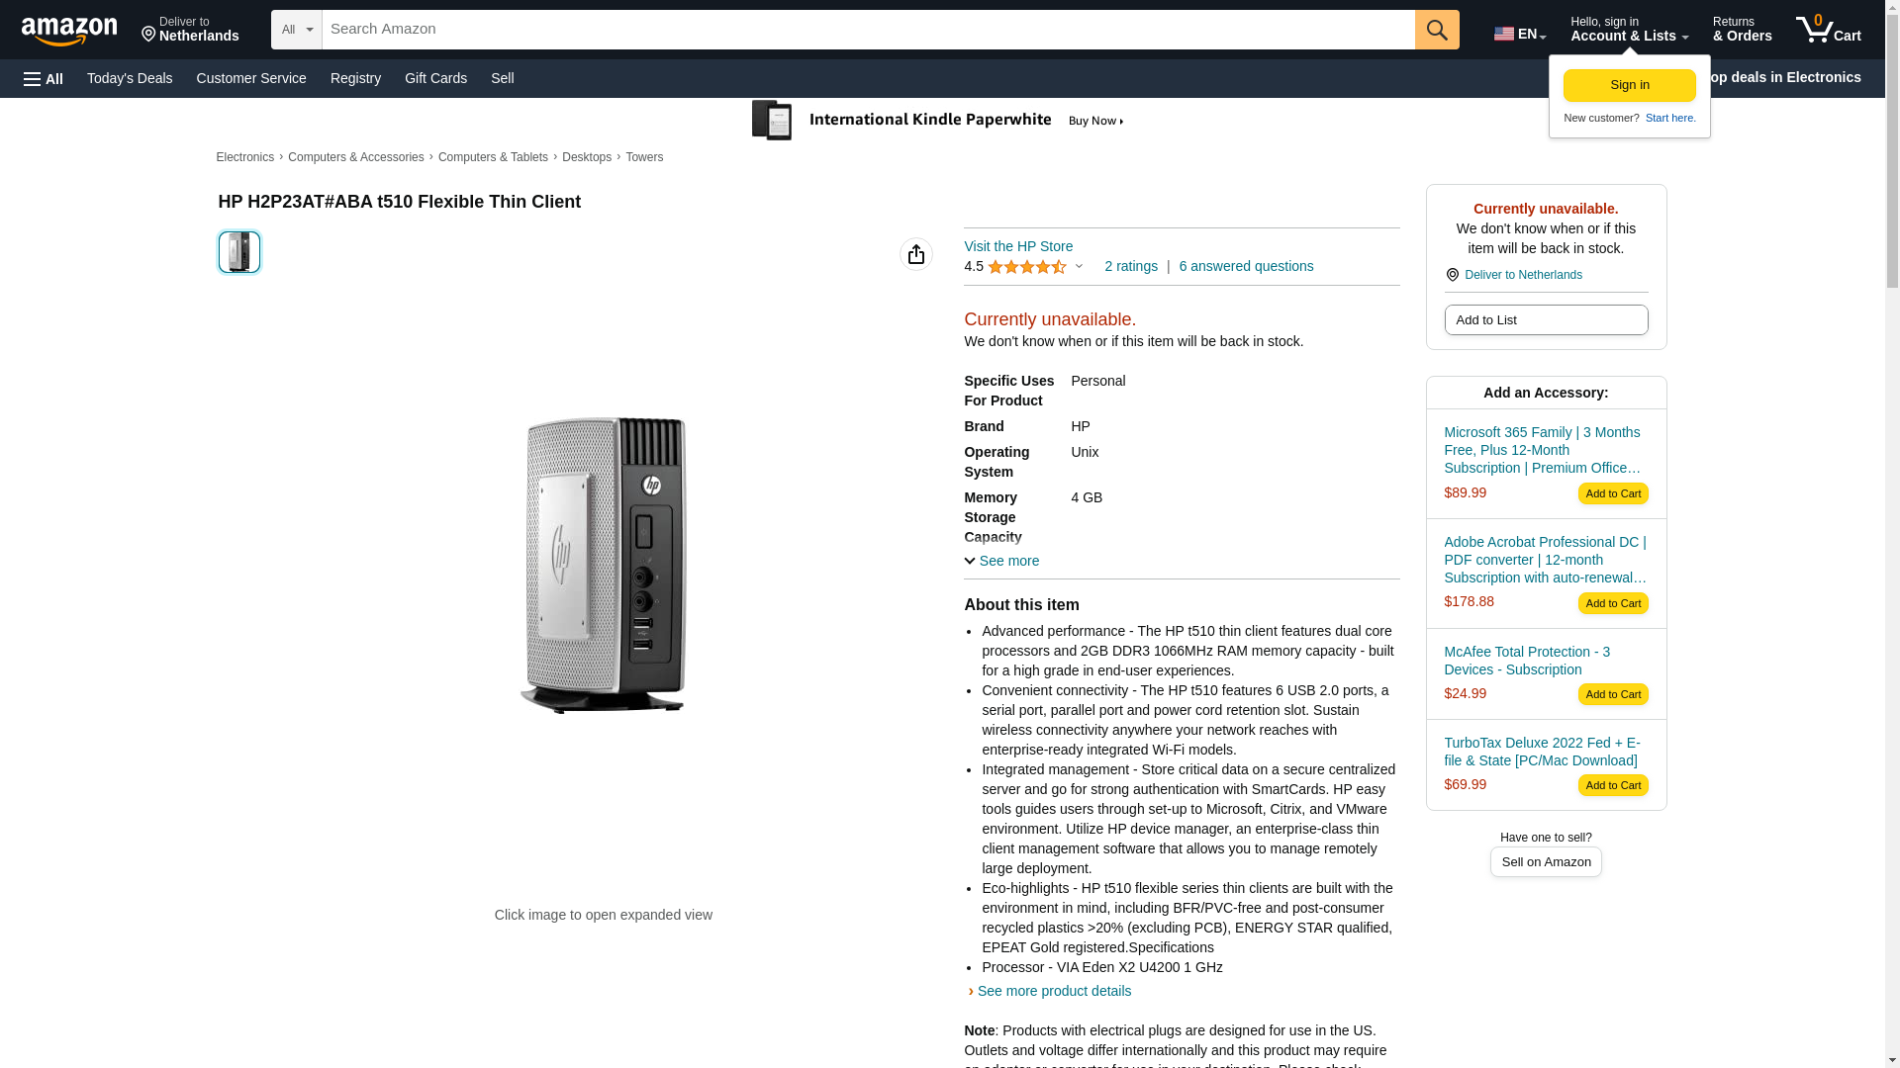Expand See more product specifications
The image size is (1900, 1068).
tap(1001, 561)
